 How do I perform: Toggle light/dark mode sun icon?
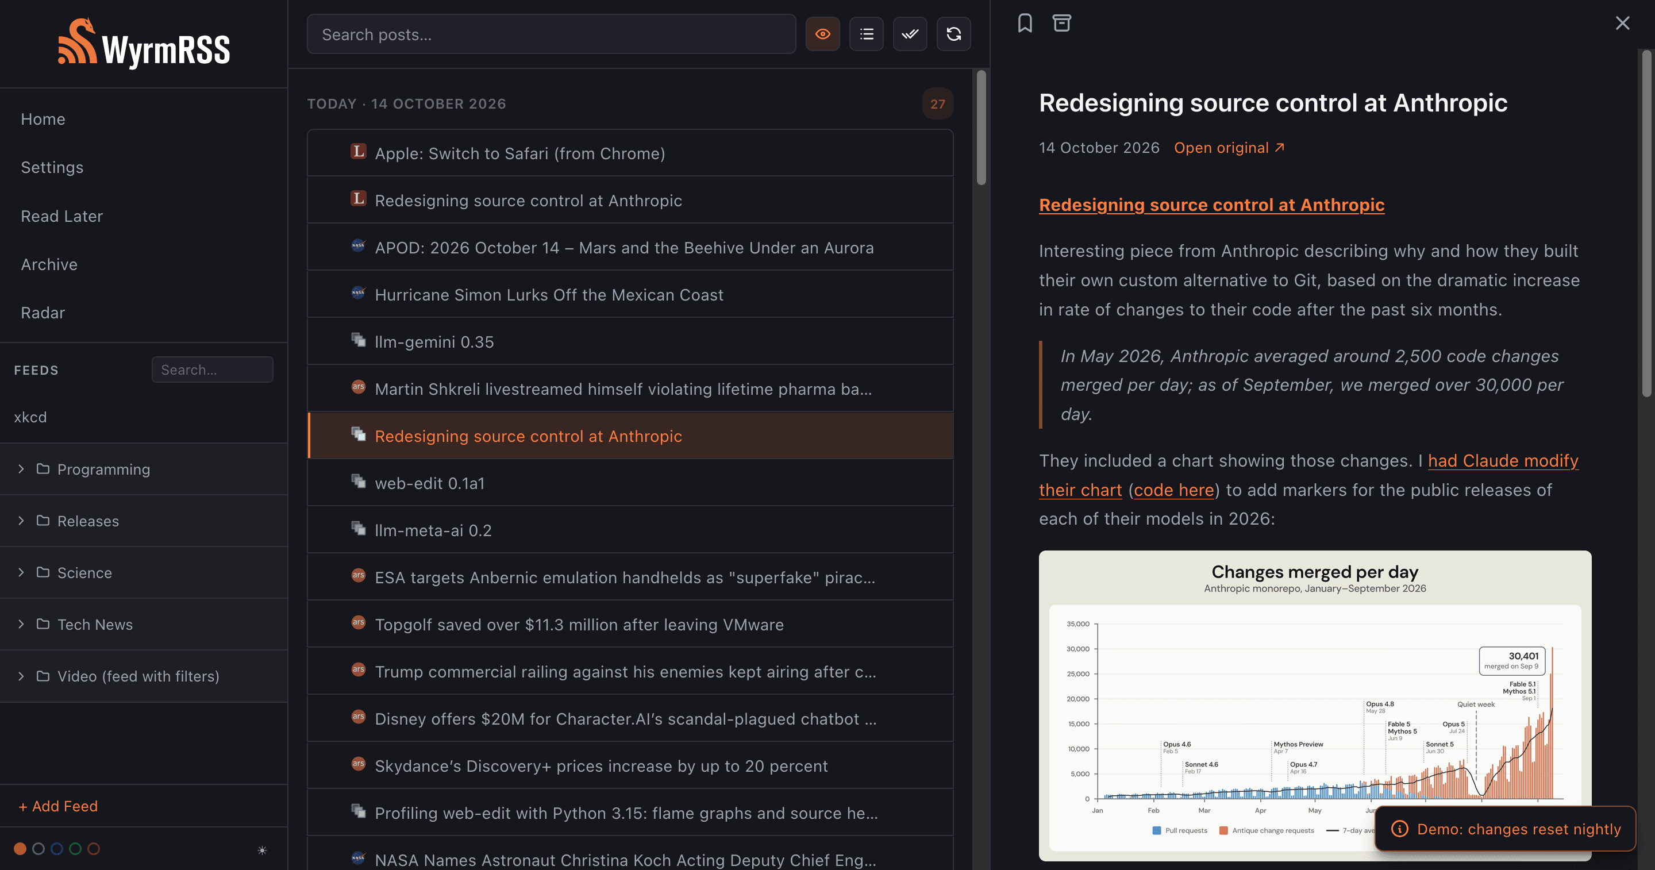[262, 849]
